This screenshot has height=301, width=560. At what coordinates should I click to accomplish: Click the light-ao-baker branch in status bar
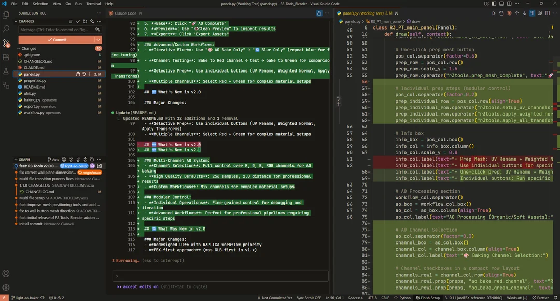[x=25, y=298]
